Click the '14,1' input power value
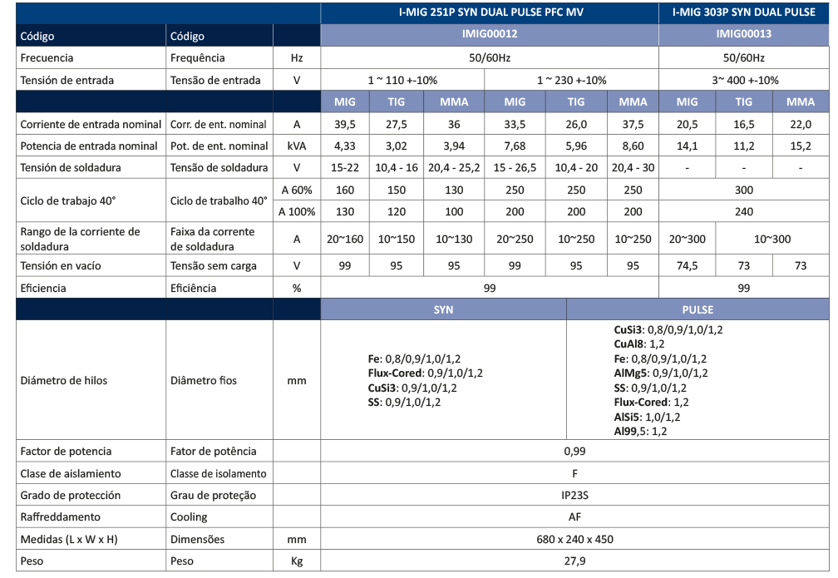This screenshot has height=578, width=838. point(687,146)
